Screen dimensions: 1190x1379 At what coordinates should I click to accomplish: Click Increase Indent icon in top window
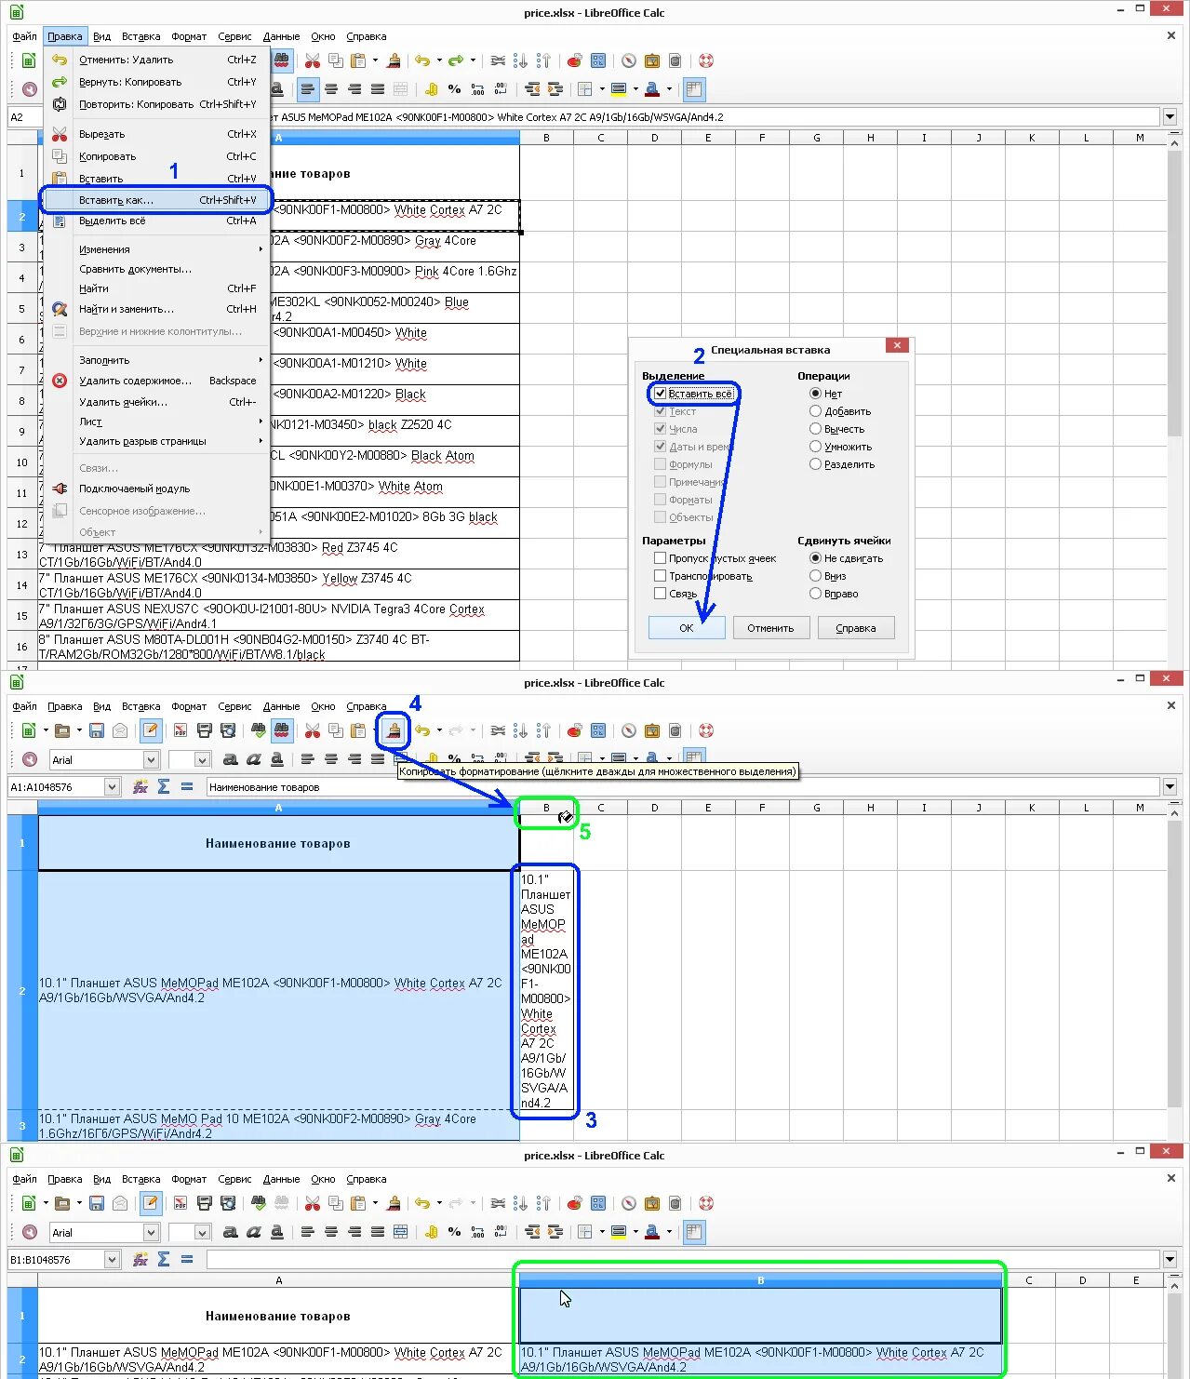(x=533, y=90)
